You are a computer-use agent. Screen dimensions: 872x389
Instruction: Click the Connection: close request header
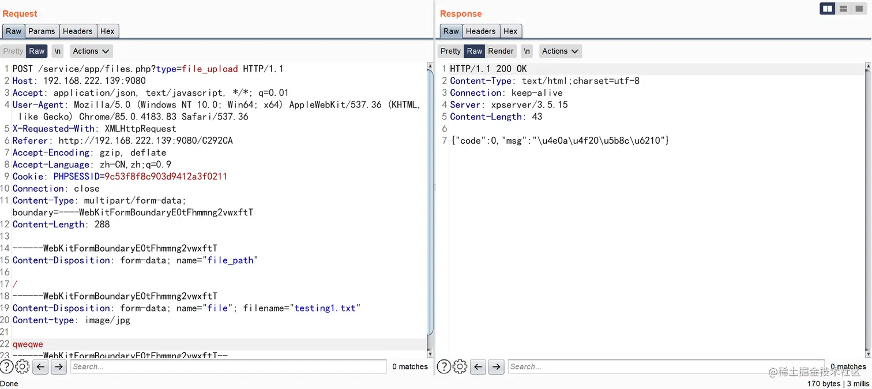(x=56, y=189)
